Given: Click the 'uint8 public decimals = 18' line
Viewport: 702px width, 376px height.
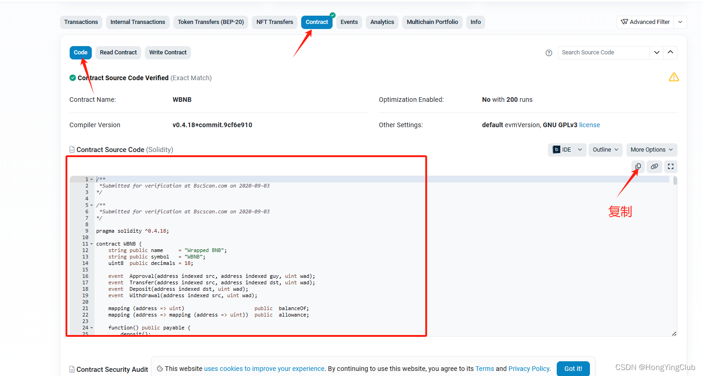Looking at the screenshot, I should [x=151, y=263].
